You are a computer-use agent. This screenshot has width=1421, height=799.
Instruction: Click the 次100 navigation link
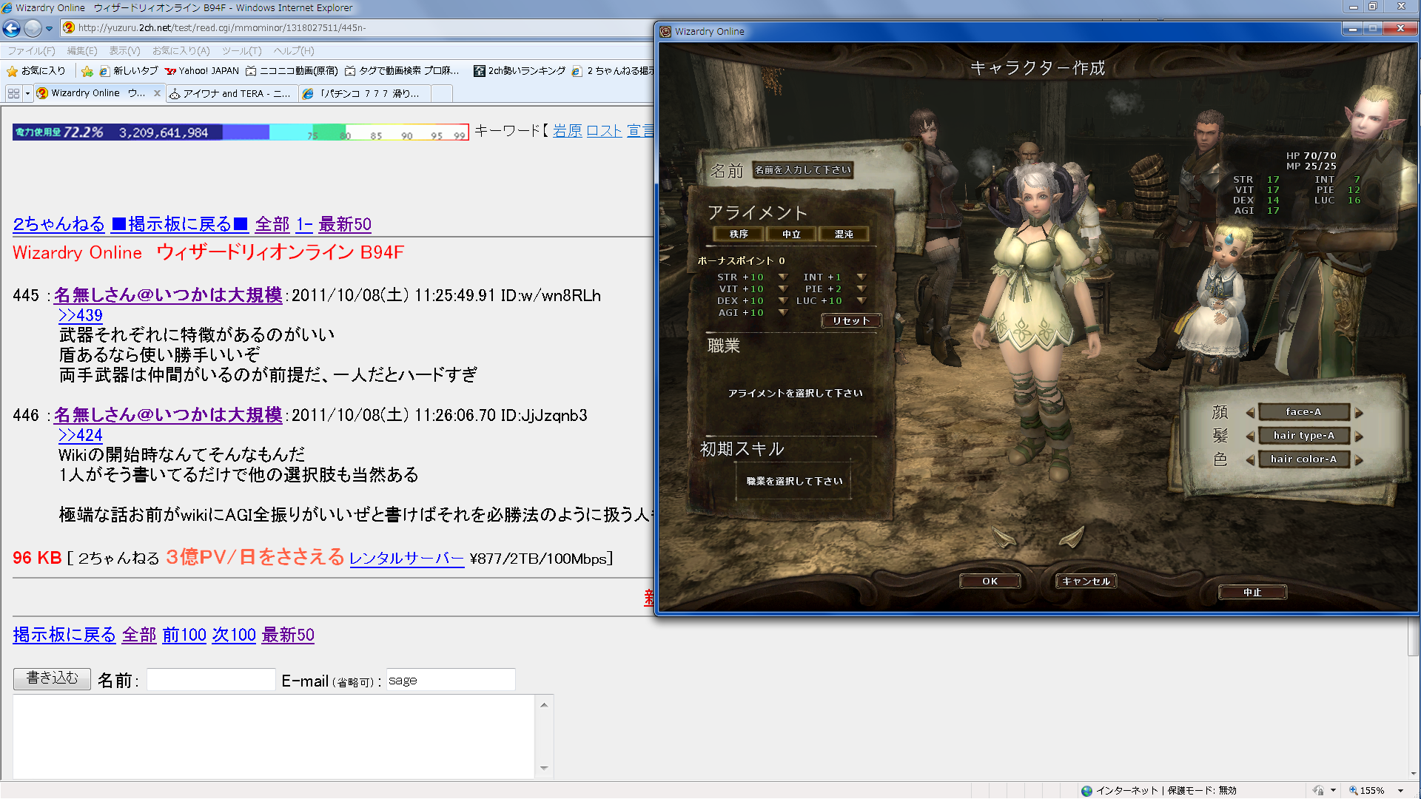tap(234, 635)
